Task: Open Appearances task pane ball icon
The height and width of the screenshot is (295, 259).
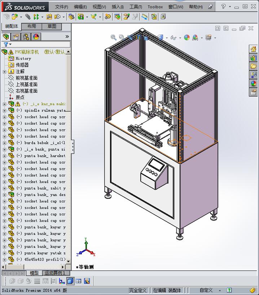Action: pyautogui.click(x=253, y=83)
